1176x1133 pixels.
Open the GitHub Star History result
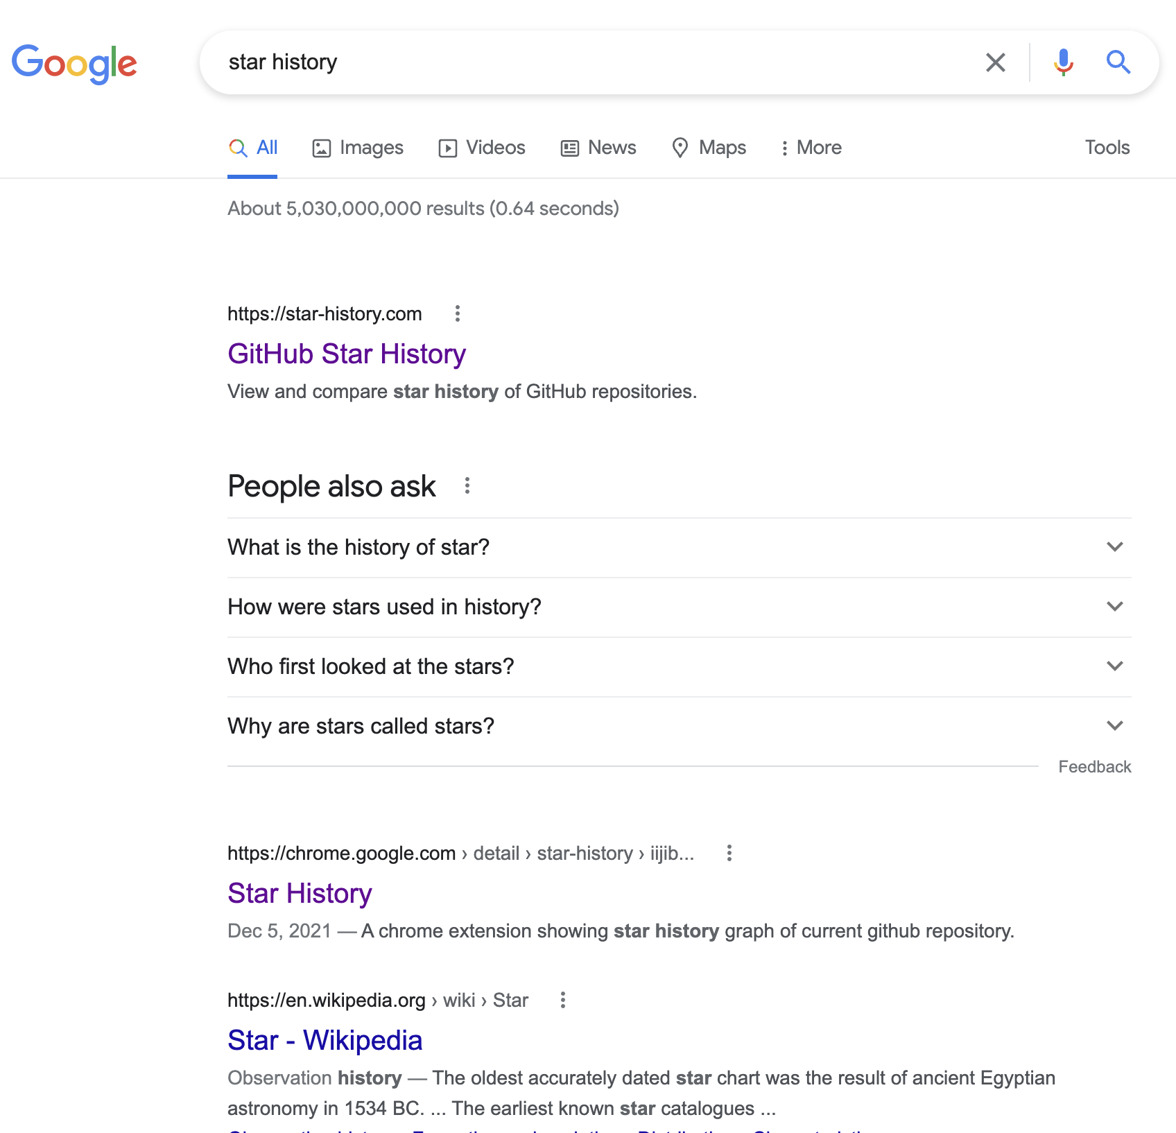coord(347,354)
